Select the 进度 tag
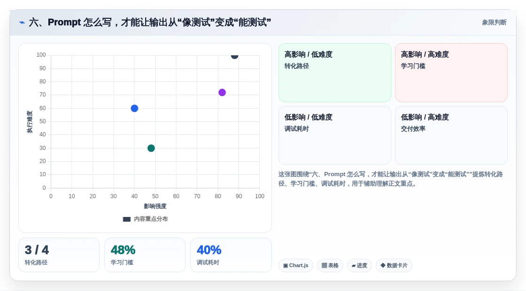The image size is (526, 291). click(359, 266)
